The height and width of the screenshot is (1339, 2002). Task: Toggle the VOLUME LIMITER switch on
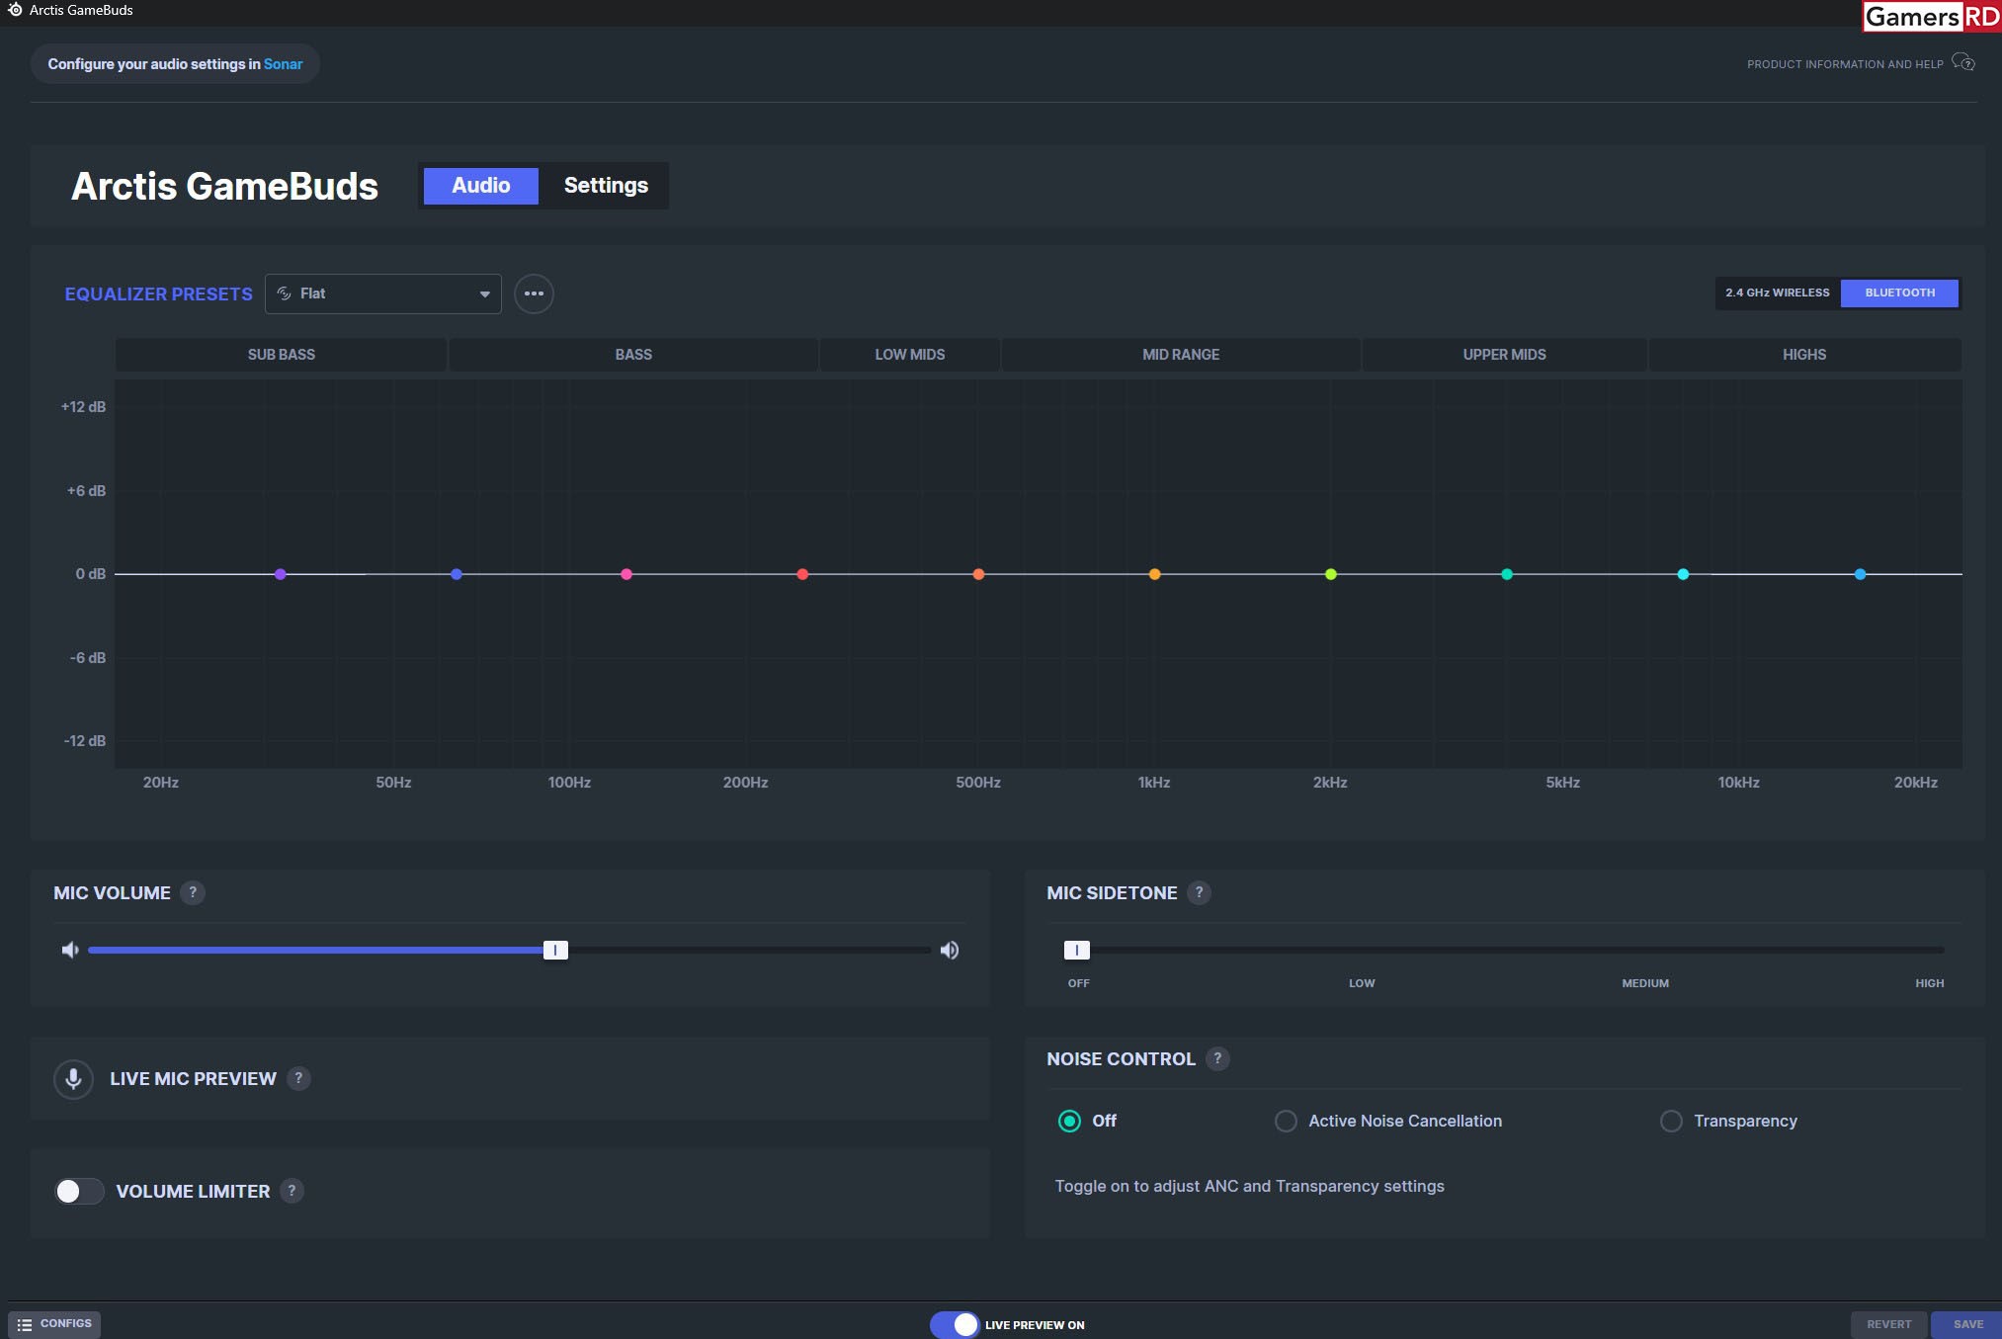pos(78,1191)
